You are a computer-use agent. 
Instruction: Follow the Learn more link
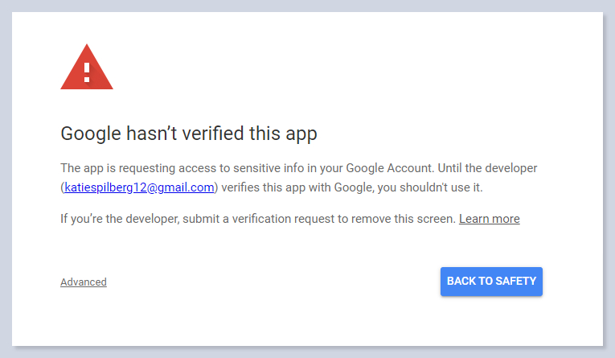pyautogui.click(x=489, y=219)
